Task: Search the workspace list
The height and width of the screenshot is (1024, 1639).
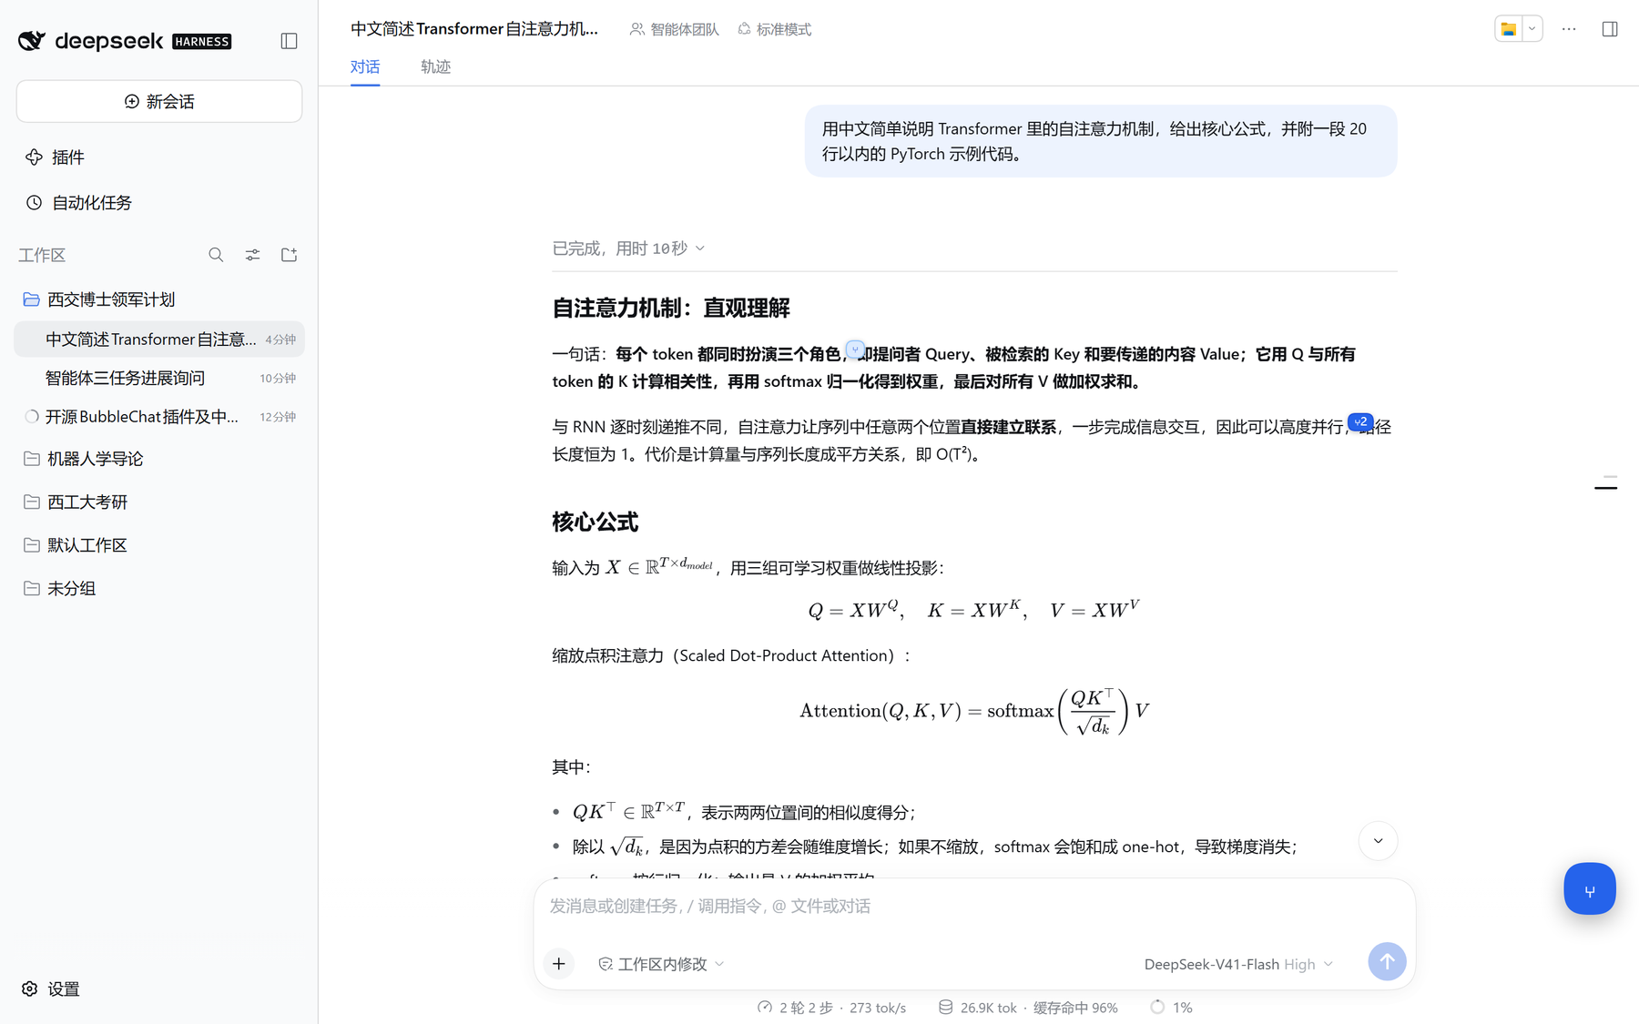Action: pyautogui.click(x=216, y=255)
